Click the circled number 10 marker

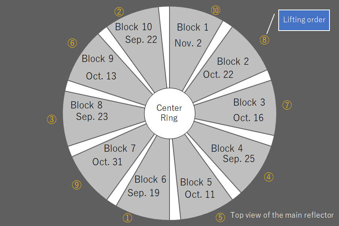point(216,10)
